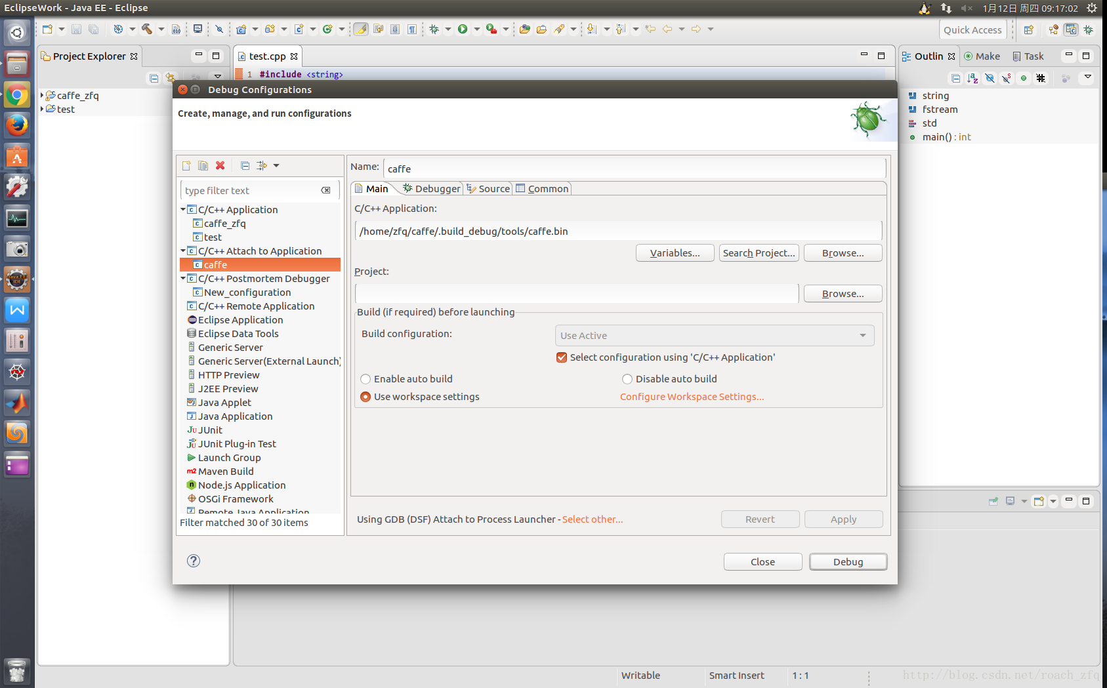Select Disable auto build radio button
This screenshot has width=1107, height=688.
(x=669, y=379)
